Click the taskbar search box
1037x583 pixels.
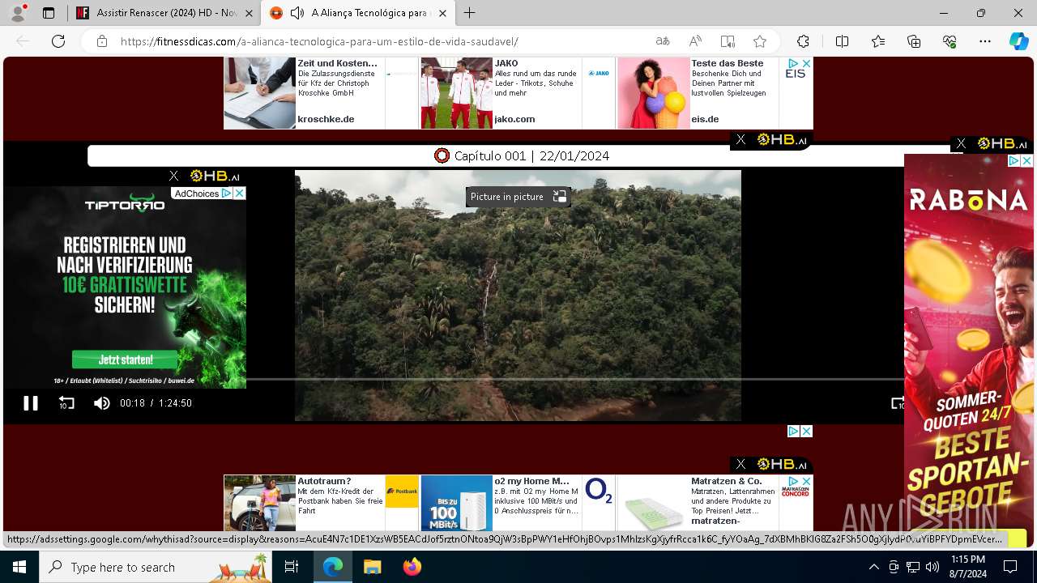click(156, 567)
